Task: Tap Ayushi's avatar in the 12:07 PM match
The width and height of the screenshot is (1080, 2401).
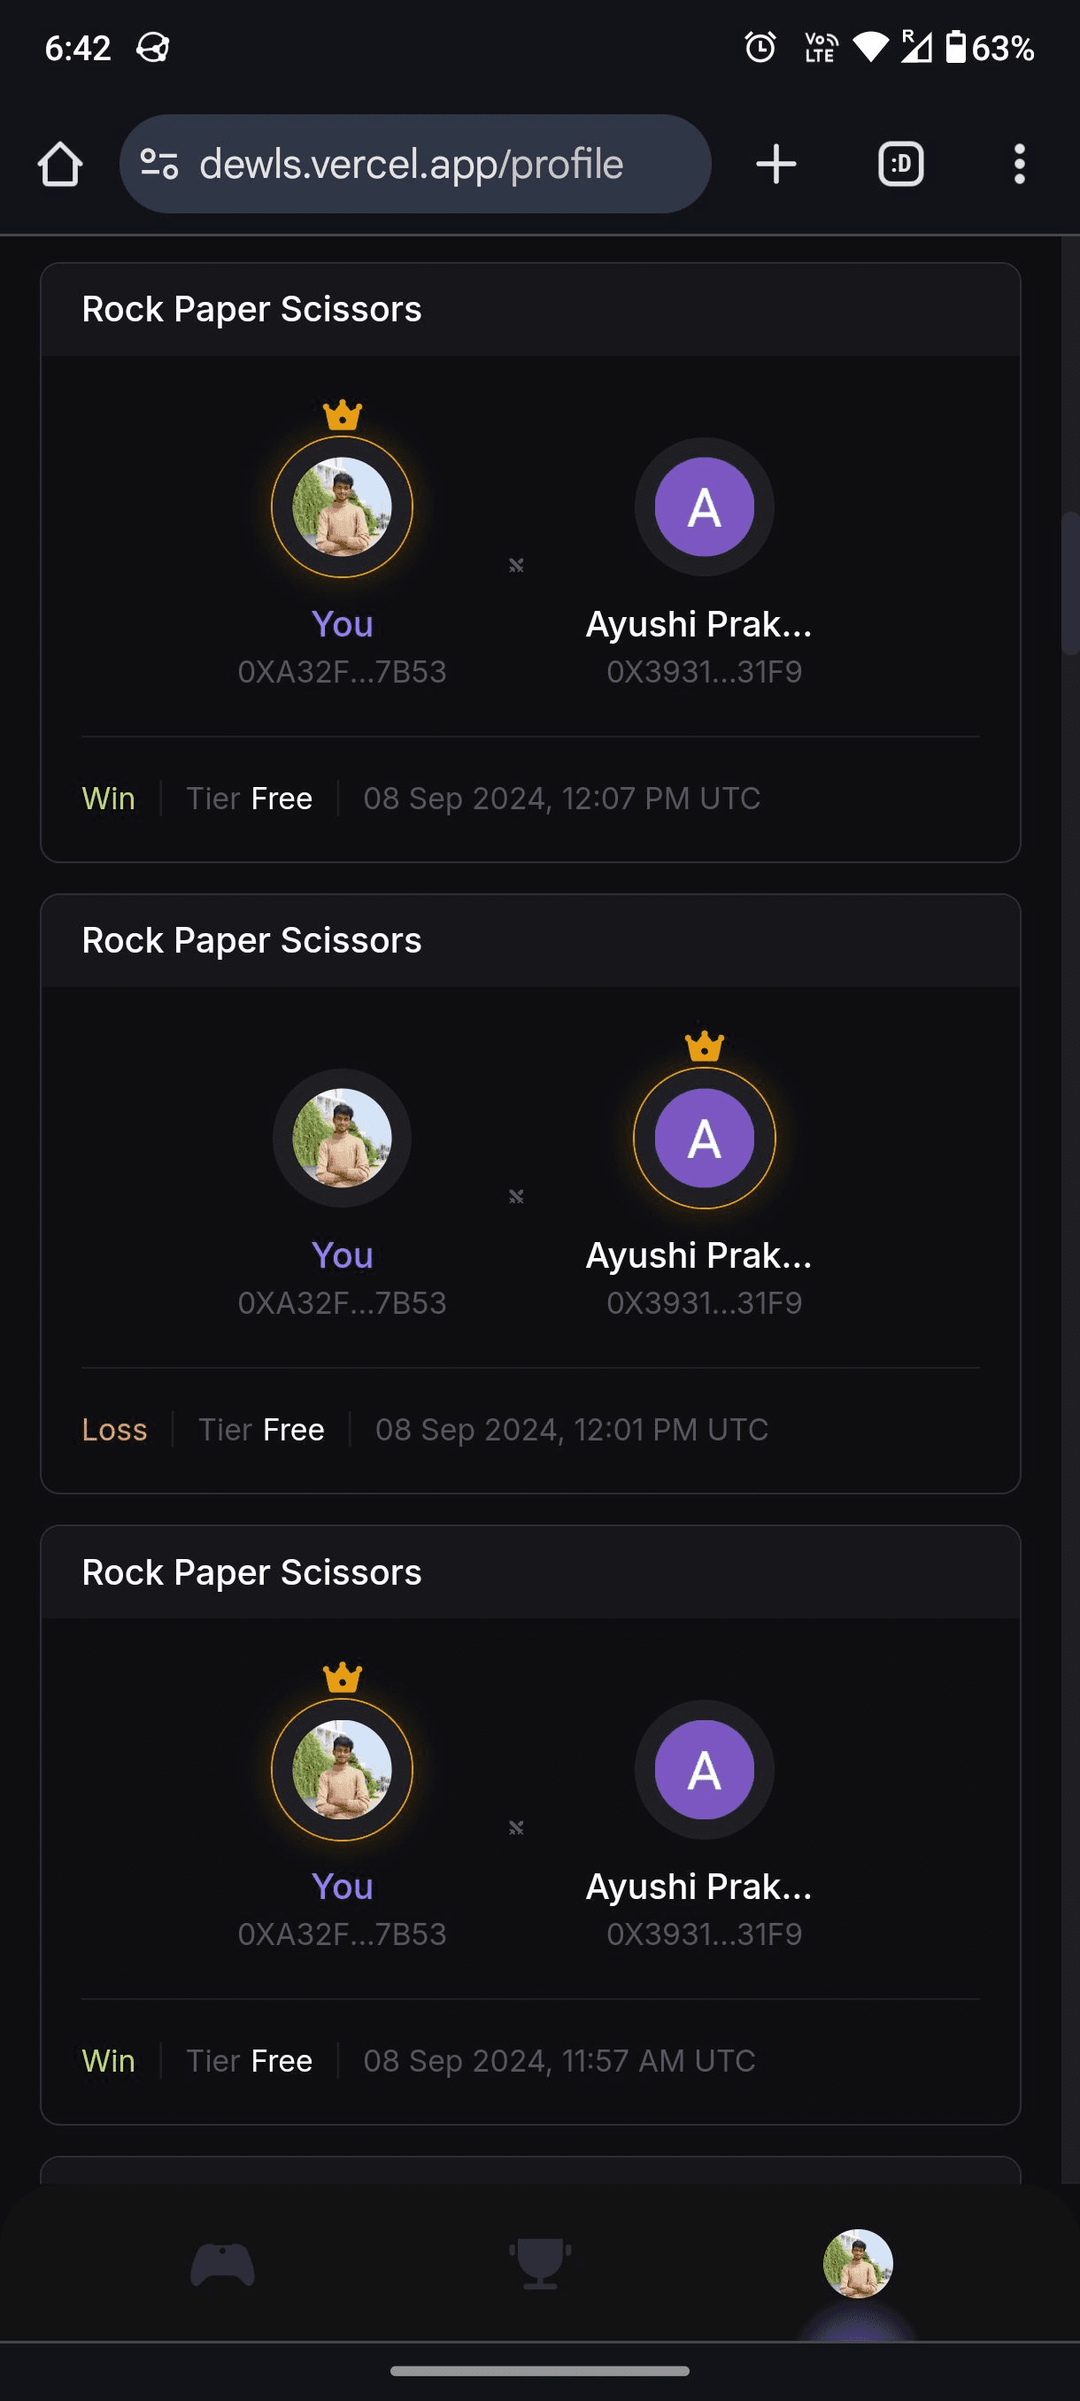Action: pyautogui.click(x=704, y=507)
